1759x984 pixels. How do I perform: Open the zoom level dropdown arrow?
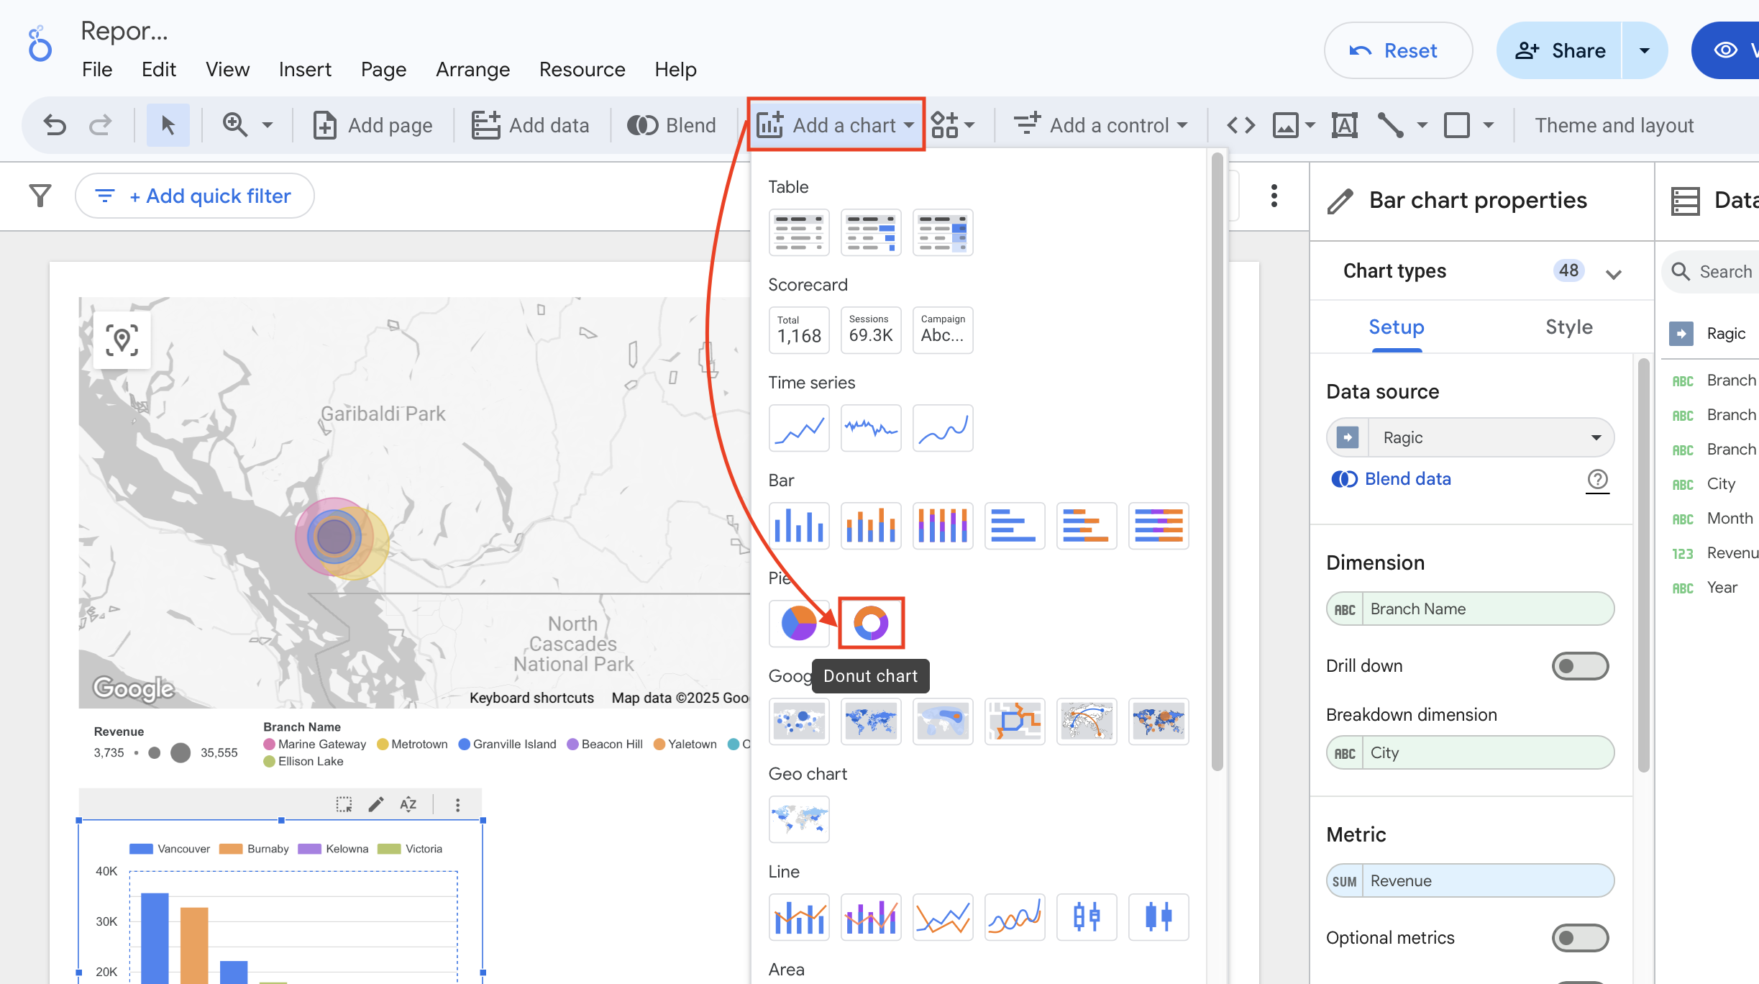coord(268,125)
